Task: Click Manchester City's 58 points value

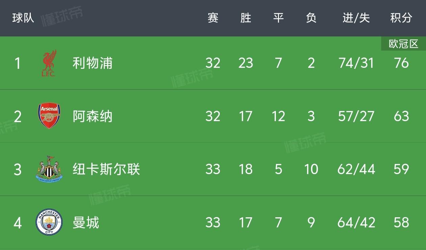Action: point(401,222)
